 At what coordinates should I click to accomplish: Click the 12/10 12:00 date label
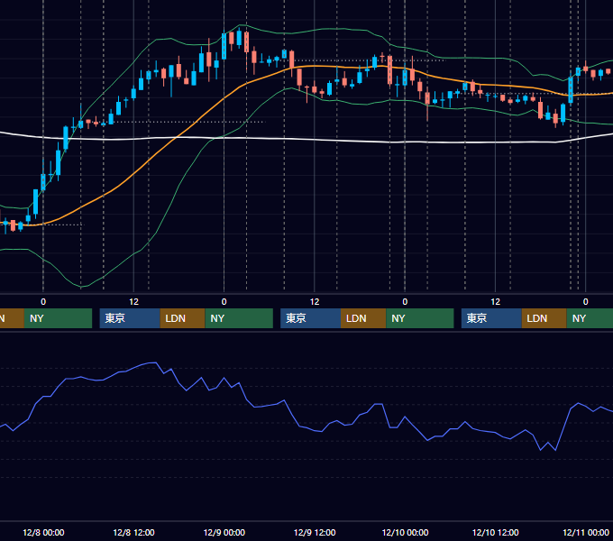click(x=495, y=532)
